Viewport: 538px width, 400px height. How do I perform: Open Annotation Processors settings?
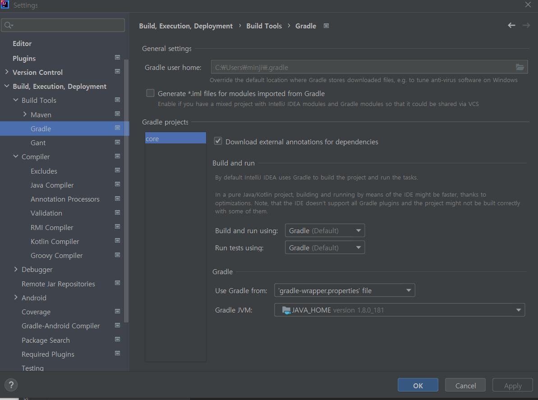(65, 199)
